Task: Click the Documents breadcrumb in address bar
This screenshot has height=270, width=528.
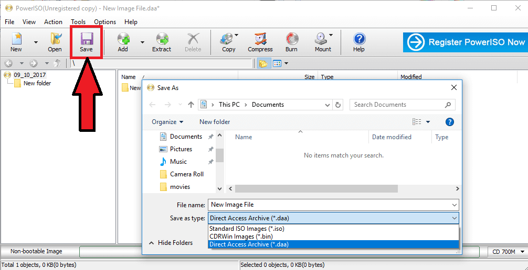Action: coord(268,105)
